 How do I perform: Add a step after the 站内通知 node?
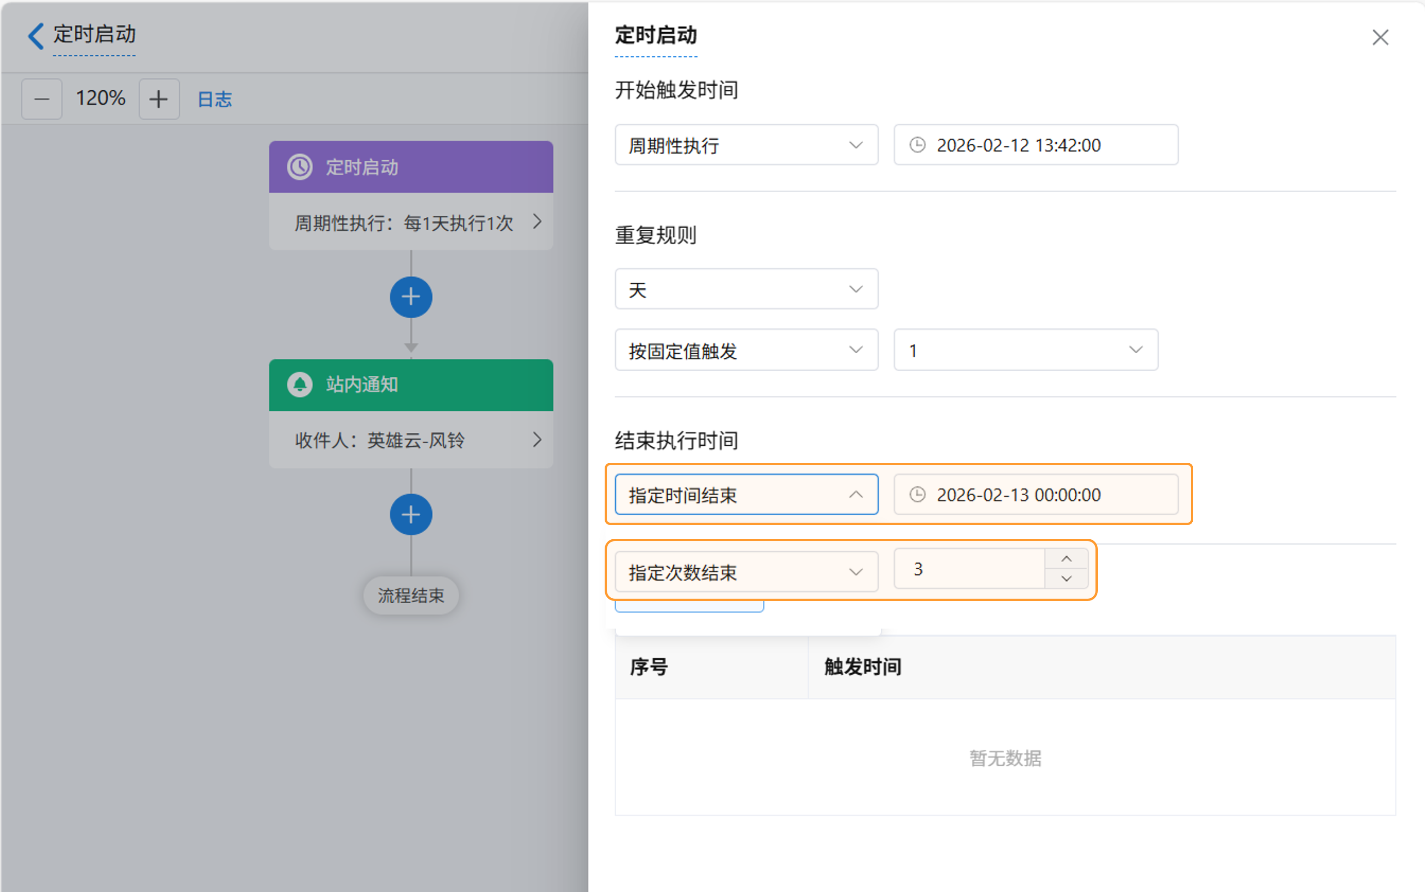point(411,514)
